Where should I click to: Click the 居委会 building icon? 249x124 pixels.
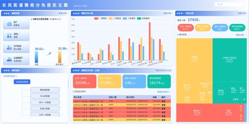(9, 24)
